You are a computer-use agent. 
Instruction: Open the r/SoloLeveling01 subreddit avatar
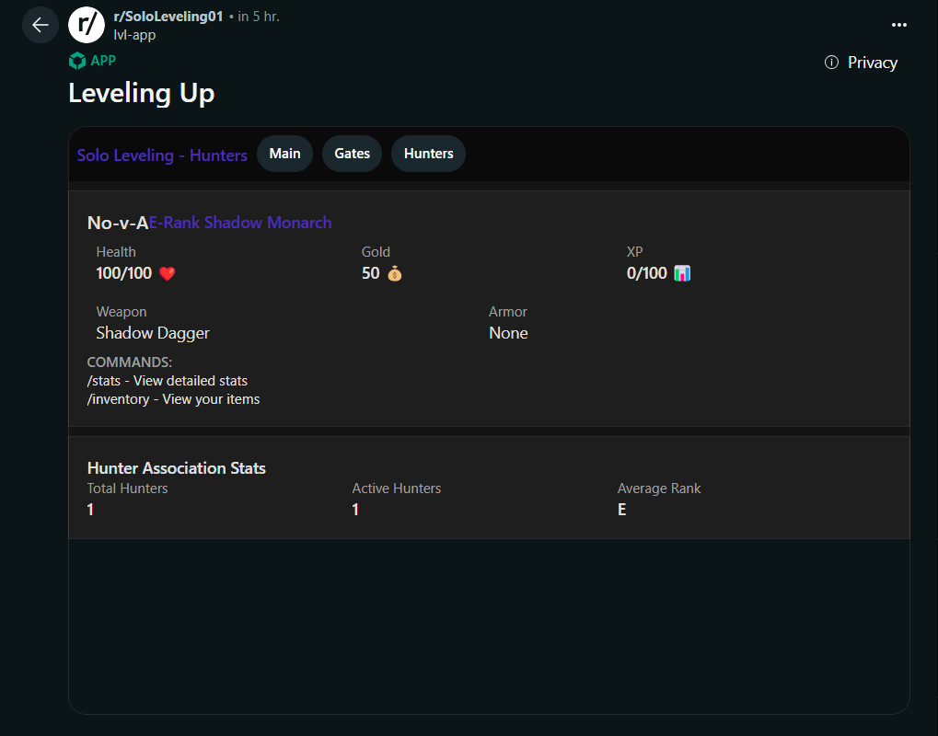pyautogui.click(x=87, y=25)
